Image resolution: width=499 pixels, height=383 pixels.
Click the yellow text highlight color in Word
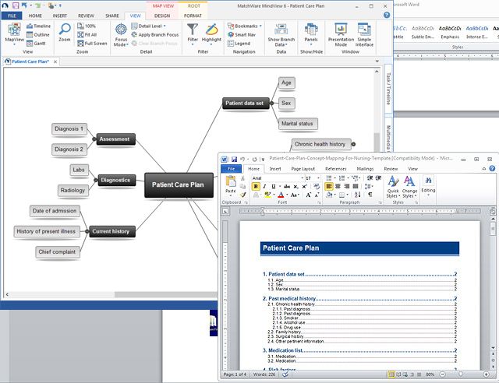pyautogui.click(x=267, y=195)
